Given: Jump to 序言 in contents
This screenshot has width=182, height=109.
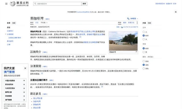Looking at the screenshot, I should pos(9,28).
